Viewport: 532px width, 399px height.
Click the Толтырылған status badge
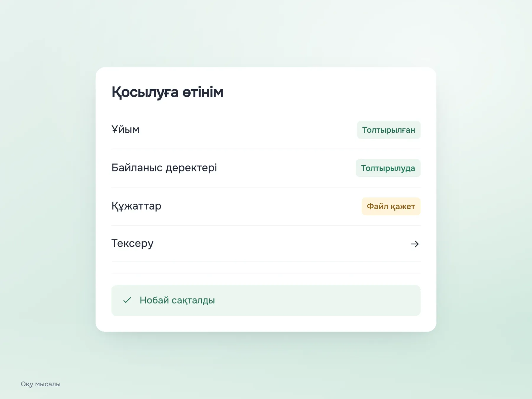click(389, 130)
